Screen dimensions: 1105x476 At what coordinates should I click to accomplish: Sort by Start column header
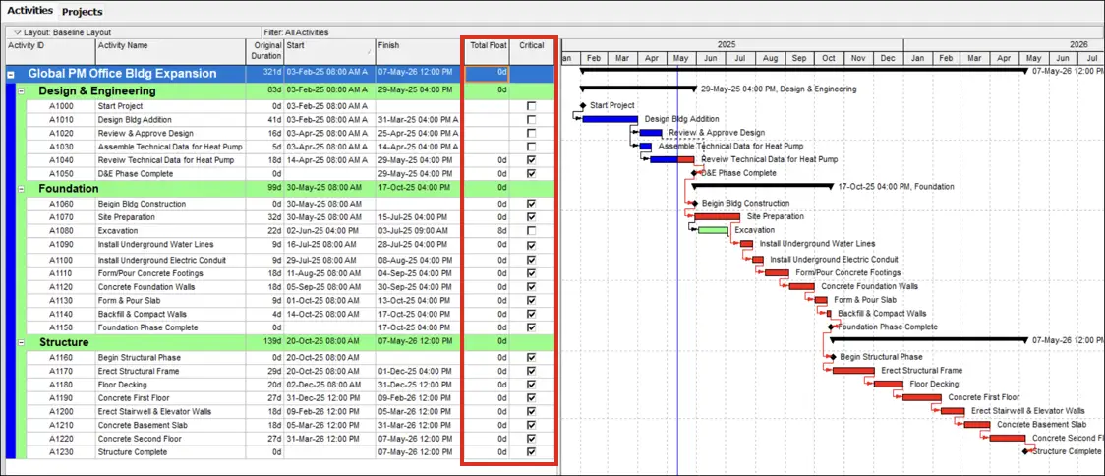(329, 51)
